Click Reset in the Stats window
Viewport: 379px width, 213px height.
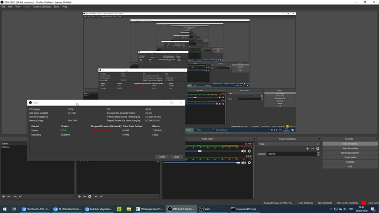coord(162,157)
